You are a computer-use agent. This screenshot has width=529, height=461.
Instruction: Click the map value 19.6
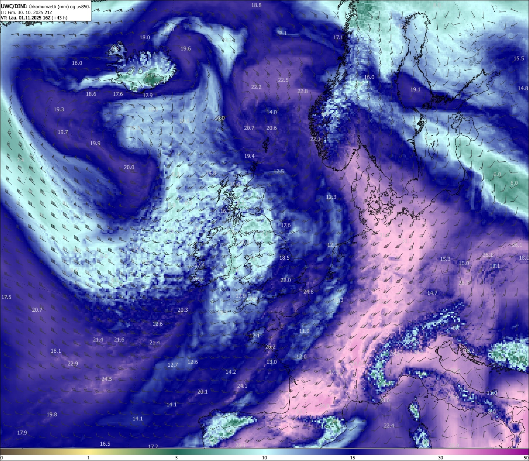[186, 48]
